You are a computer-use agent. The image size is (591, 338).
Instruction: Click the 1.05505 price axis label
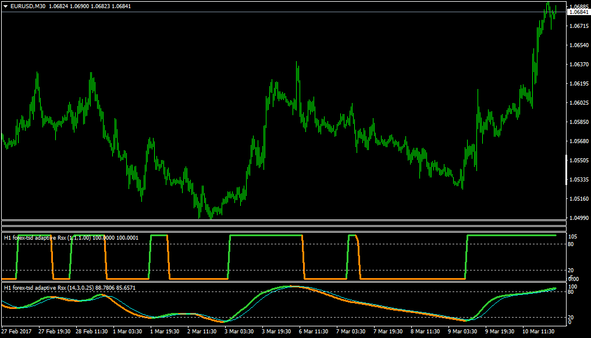pyautogui.click(x=579, y=161)
